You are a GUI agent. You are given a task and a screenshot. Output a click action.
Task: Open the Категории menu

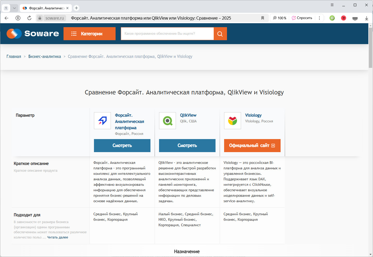(90, 34)
